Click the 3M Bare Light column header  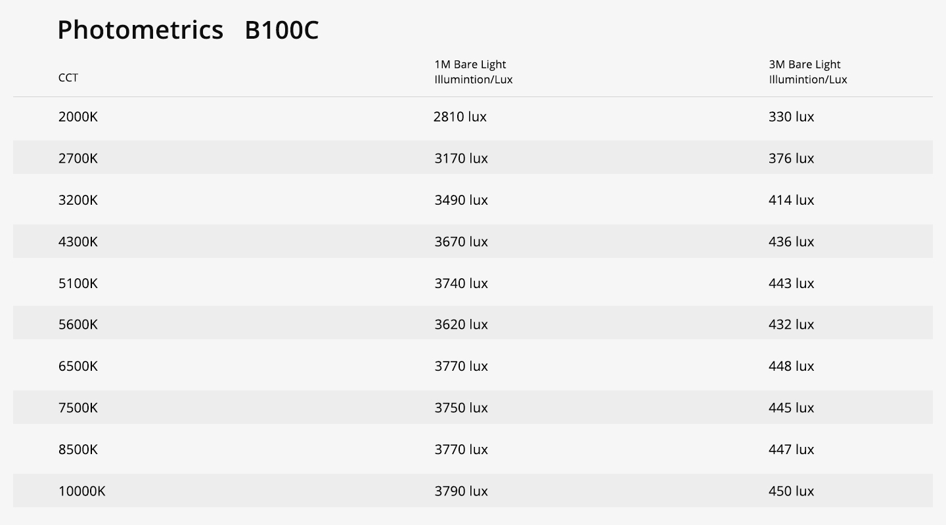(x=807, y=72)
